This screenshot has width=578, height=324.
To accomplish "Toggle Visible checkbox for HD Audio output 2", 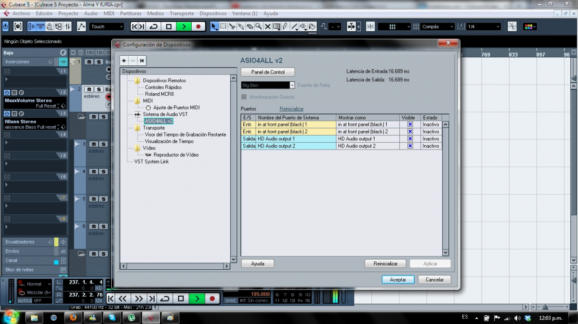I will click(410, 146).
